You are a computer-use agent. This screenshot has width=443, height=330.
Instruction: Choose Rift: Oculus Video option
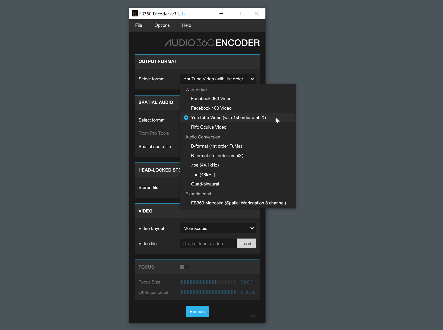[x=238, y=127]
